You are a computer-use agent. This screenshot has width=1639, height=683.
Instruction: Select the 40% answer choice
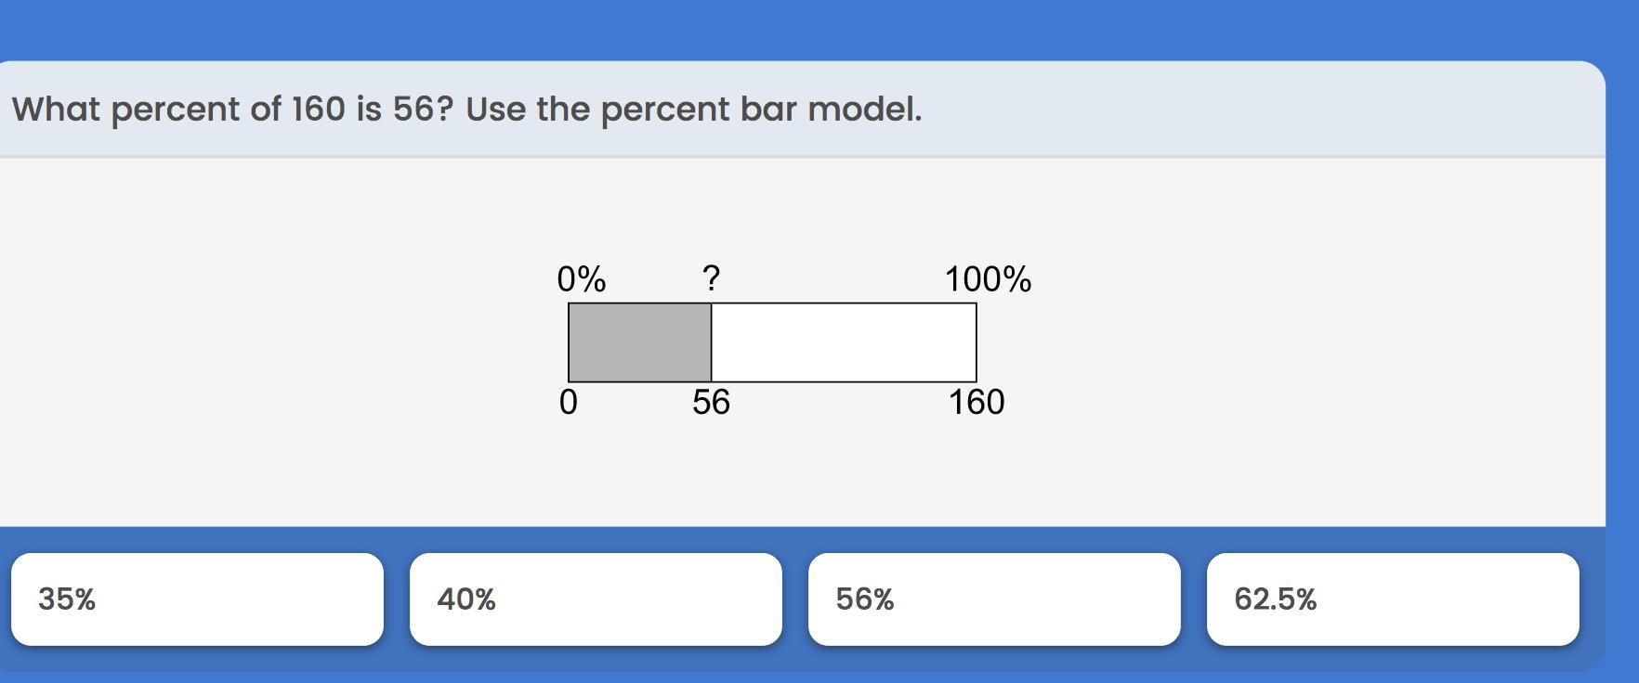coord(596,599)
